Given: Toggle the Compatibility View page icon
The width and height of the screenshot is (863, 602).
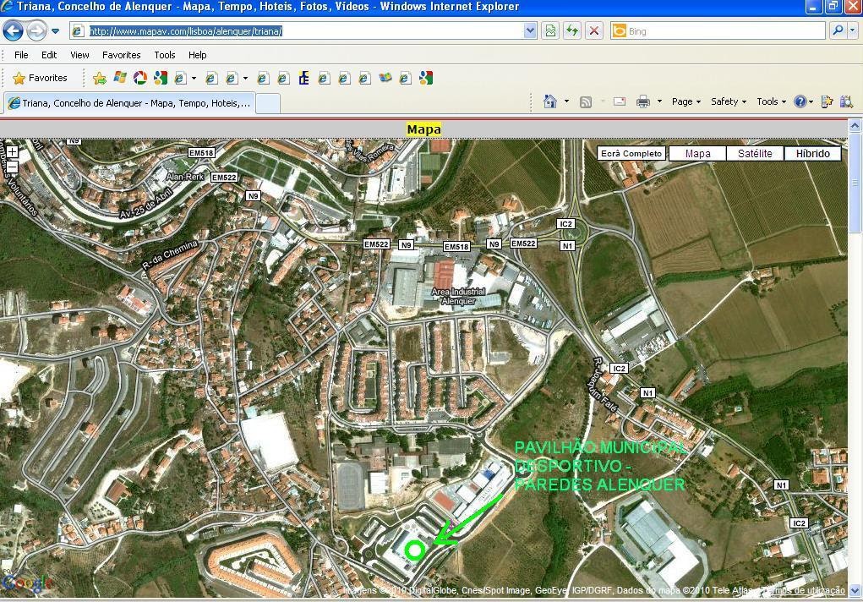Looking at the screenshot, I should (x=550, y=30).
